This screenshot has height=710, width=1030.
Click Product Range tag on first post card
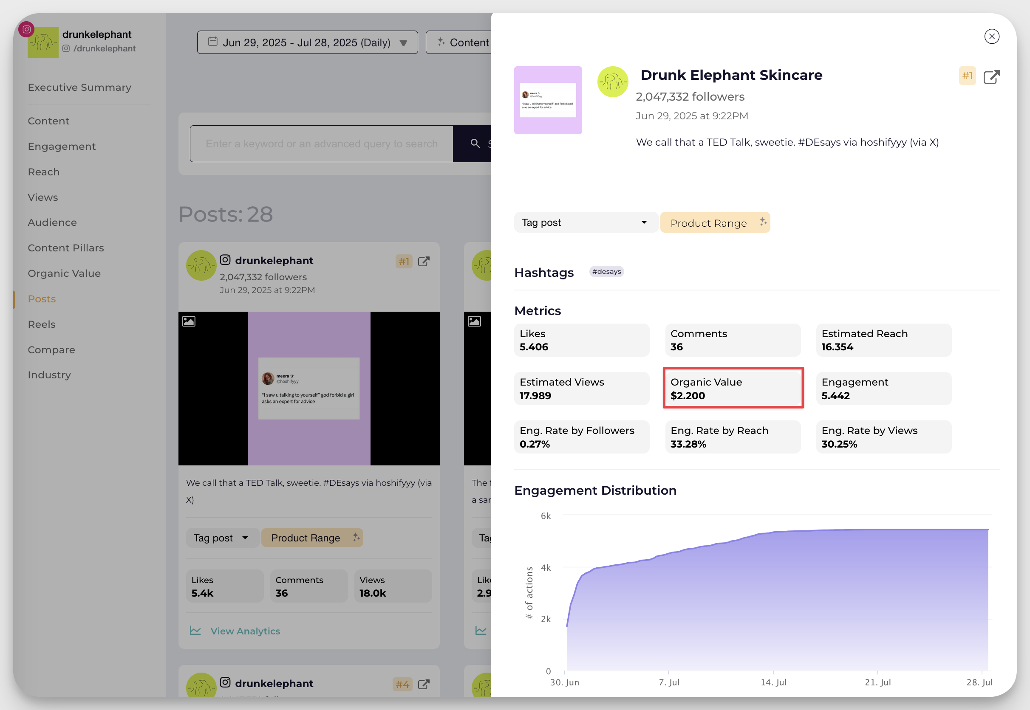[312, 538]
